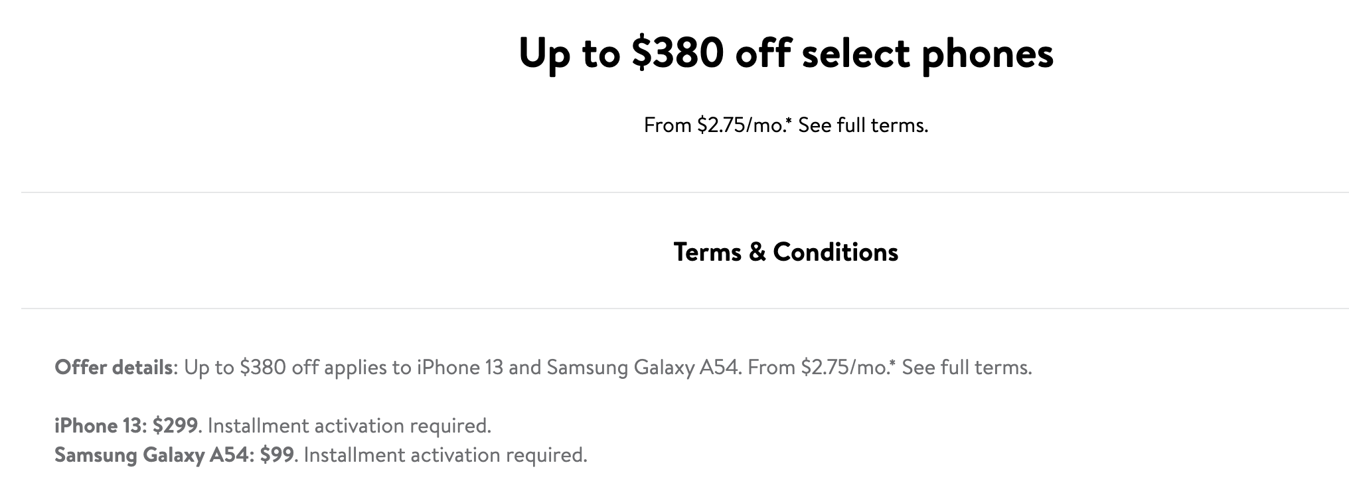Screen dimensions: 1349x487
Task: Click the bold "Offer details" label
Action: [x=114, y=367]
